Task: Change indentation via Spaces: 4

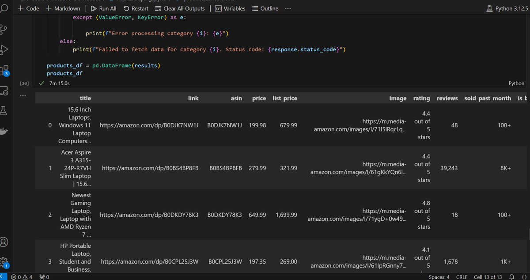Action: [439, 277]
